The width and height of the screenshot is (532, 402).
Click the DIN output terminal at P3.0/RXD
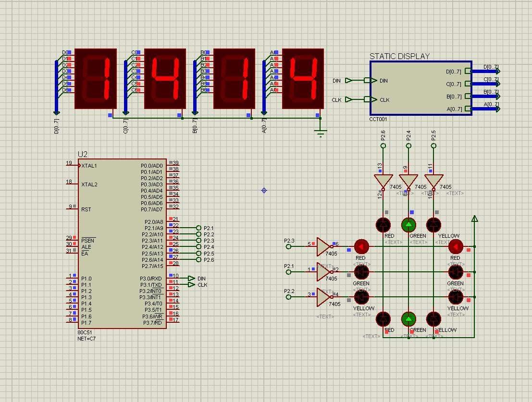191,278
